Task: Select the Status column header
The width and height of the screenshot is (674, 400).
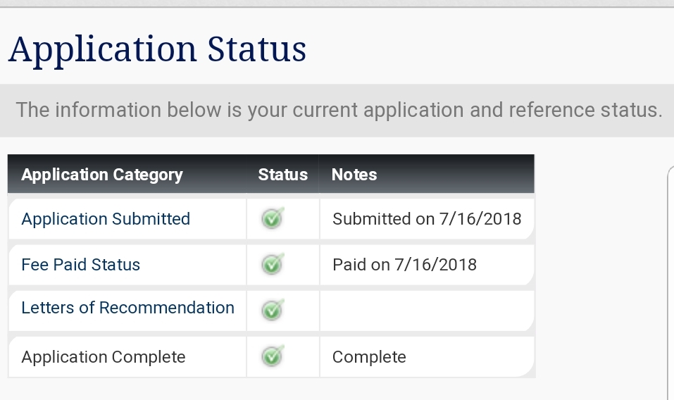Action: click(x=283, y=175)
